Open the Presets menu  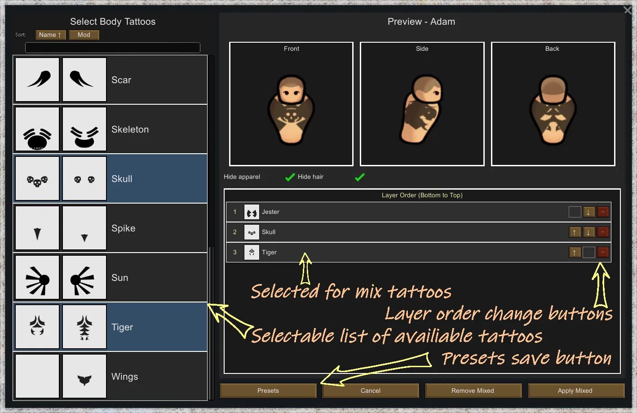tap(268, 391)
